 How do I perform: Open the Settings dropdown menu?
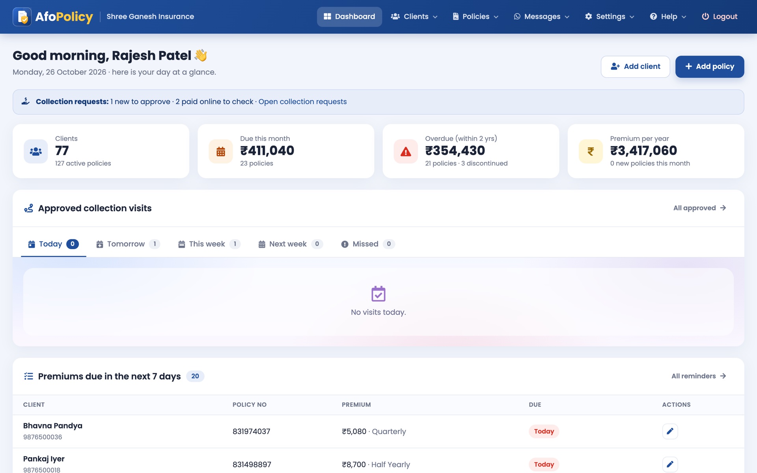[610, 17]
